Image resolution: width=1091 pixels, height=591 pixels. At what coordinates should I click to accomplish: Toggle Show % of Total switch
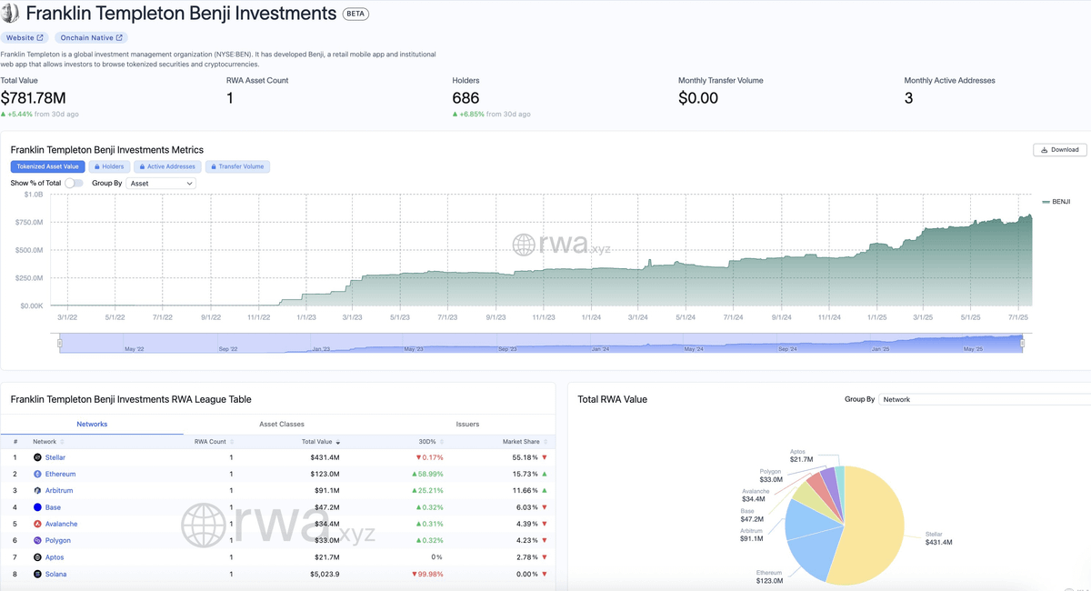(74, 184)
